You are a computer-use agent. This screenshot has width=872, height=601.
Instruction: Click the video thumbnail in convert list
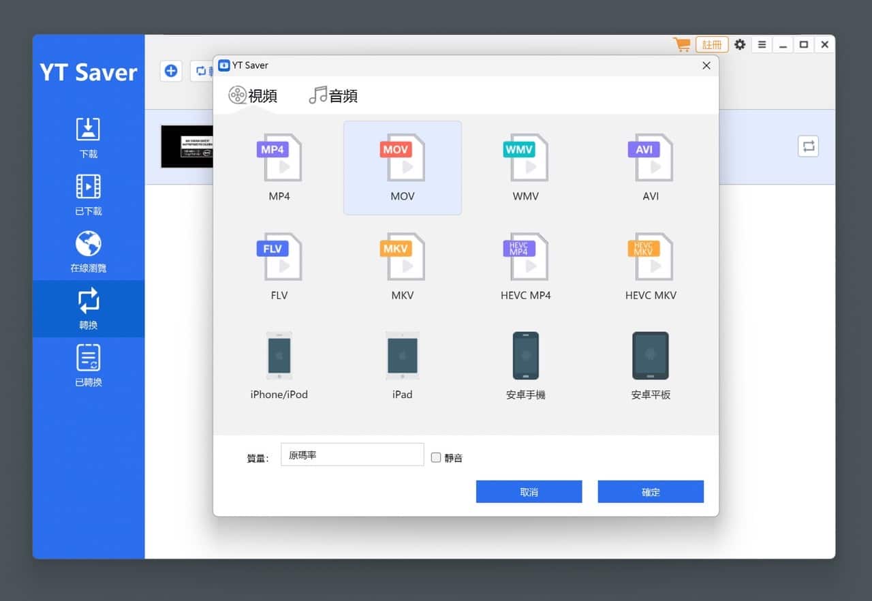pyautogui.click(x=187, y=146)
